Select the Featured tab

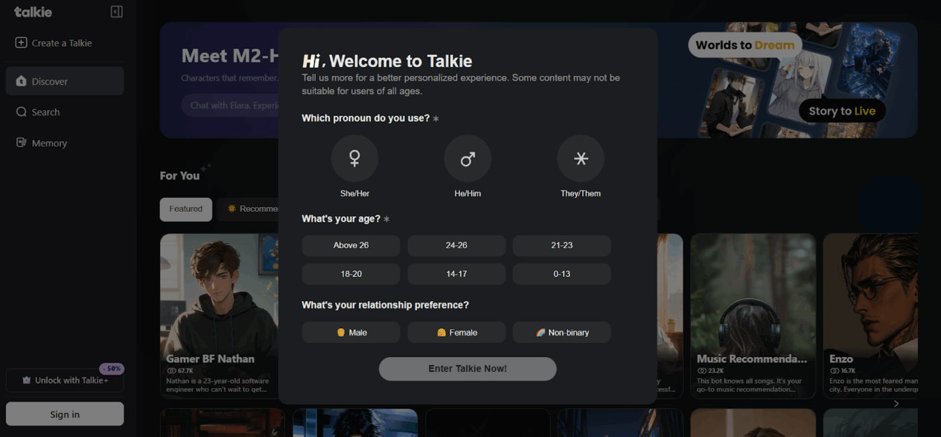coord(186,209)
